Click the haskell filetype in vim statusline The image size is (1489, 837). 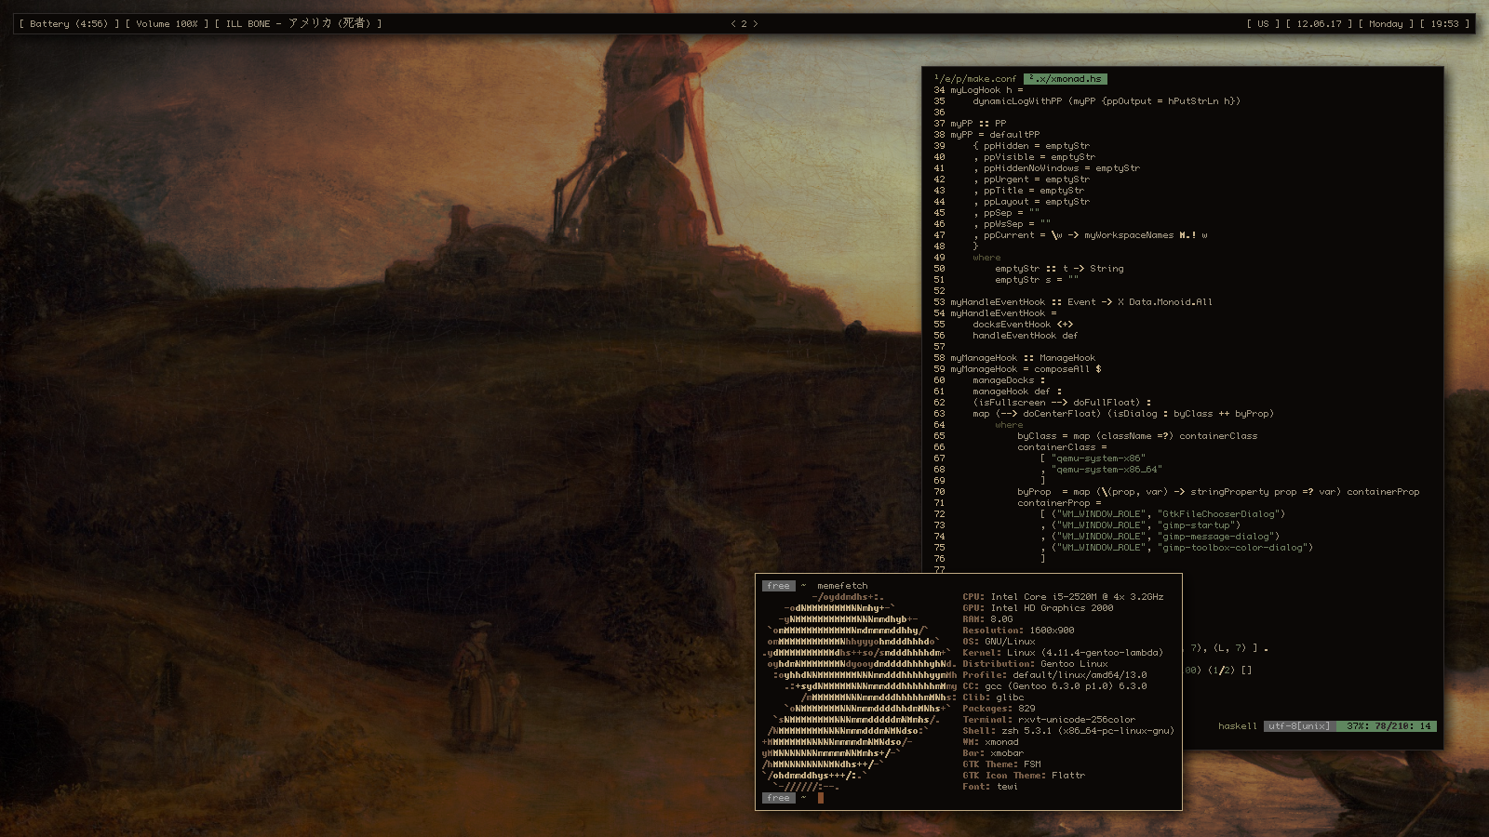pyautogui.click(x=1237, y=726)
